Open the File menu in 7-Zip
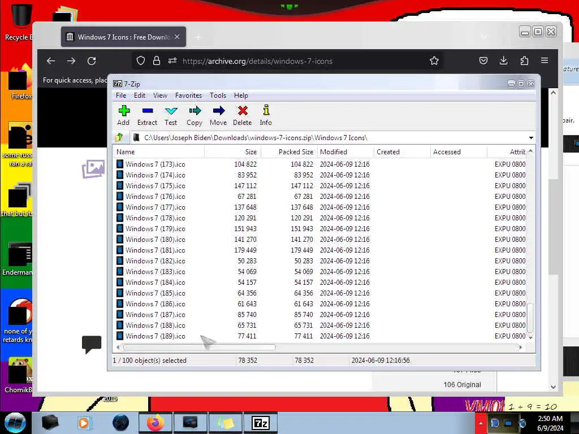Viewport: 579px width, 434px height. 121,96
